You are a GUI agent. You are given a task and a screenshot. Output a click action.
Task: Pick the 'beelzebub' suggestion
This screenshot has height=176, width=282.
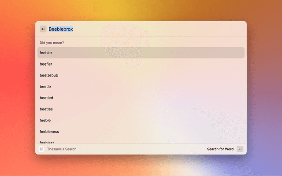click(x=49, y=75)
